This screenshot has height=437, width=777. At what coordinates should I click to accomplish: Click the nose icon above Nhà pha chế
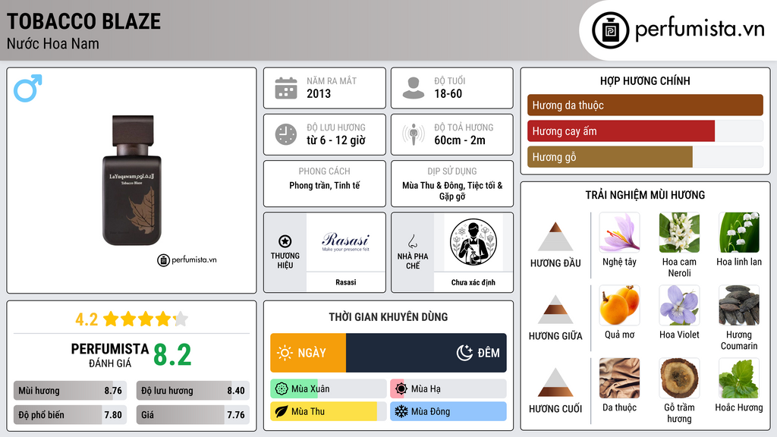pos(412,241)
